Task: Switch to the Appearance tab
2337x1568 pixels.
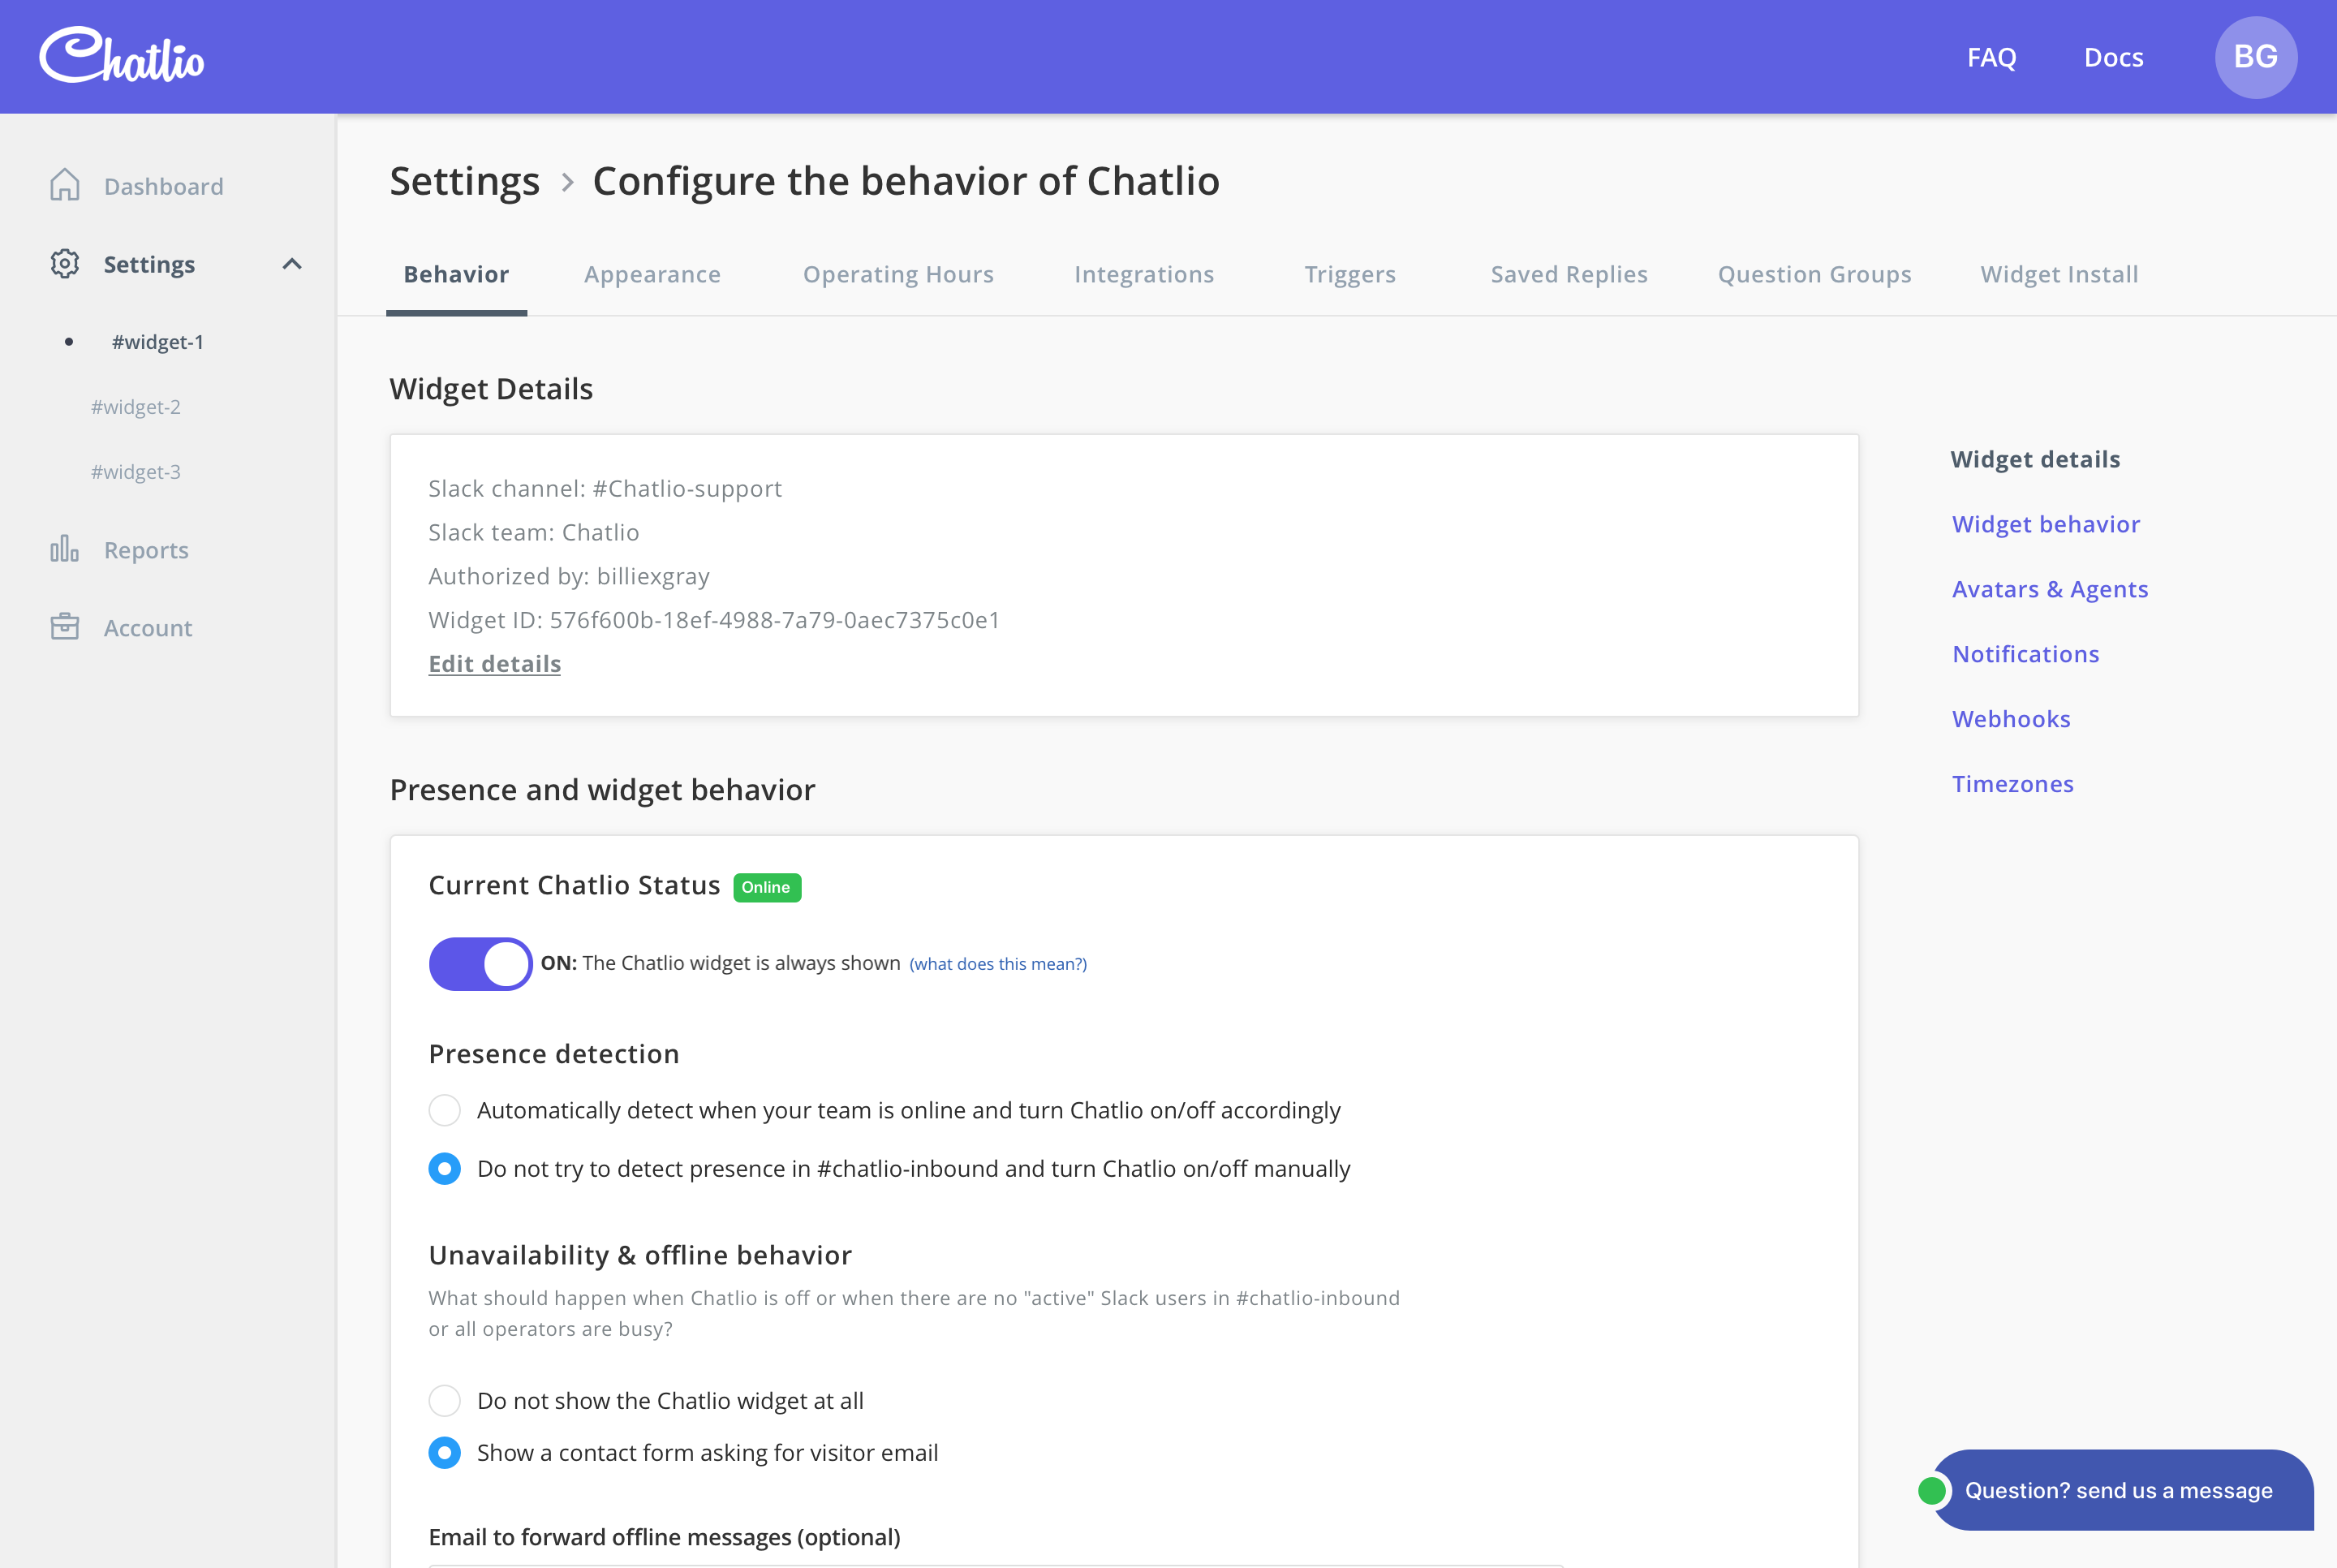Action: pos(652,274)
